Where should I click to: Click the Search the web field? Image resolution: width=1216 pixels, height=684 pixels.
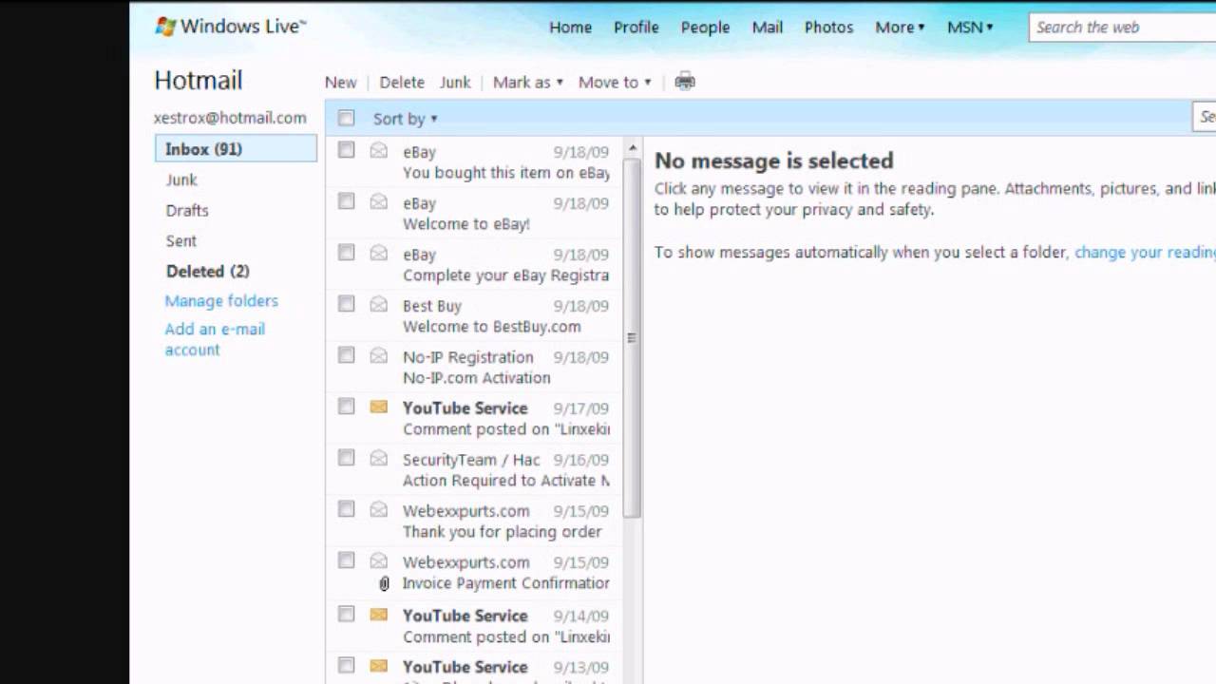tap(1121, 28)
